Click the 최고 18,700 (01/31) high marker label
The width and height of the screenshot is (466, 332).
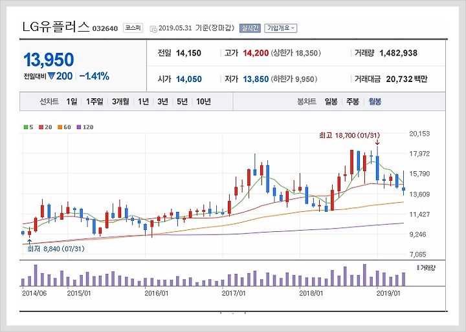pyautogui.click(x=349, y=135)
